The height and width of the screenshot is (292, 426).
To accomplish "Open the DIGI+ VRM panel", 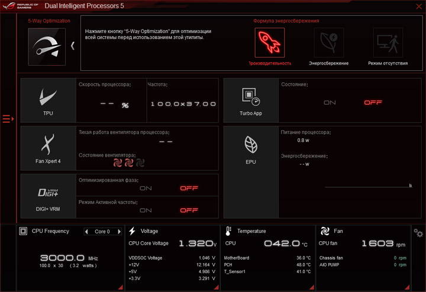I will pos(48,196).
